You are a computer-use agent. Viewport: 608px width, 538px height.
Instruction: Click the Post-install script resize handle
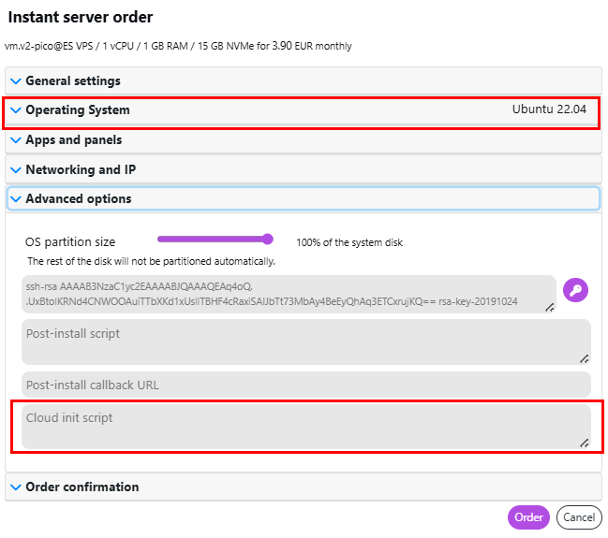[x=585, y=358]
